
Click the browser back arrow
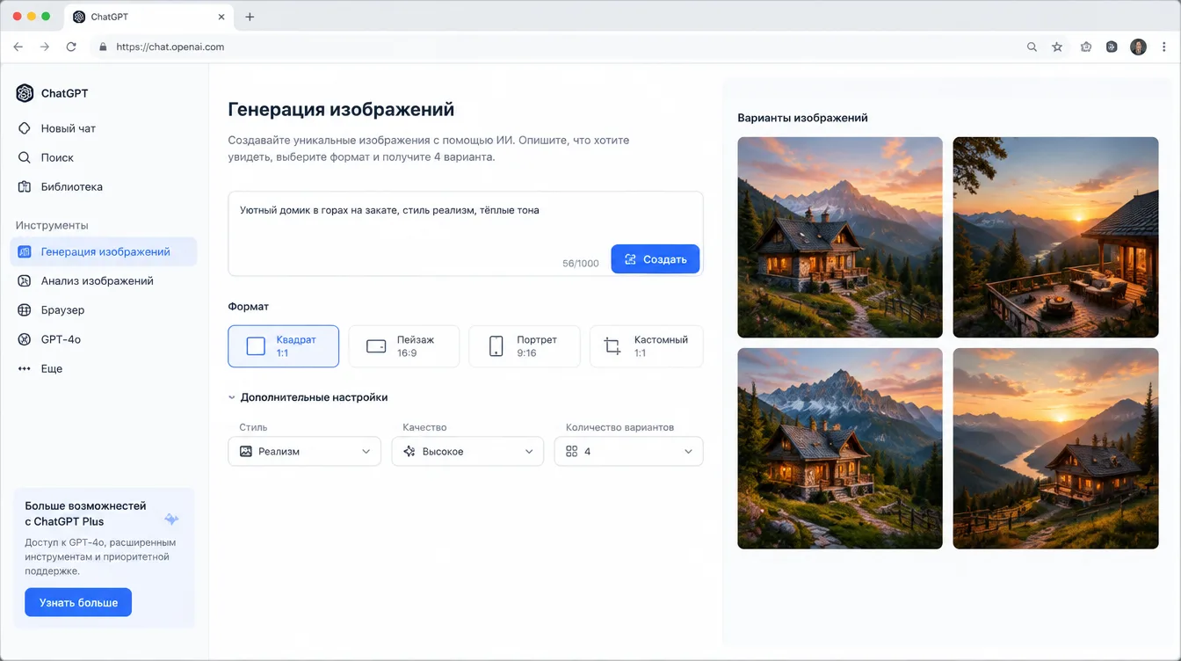(x=18, y=47)
